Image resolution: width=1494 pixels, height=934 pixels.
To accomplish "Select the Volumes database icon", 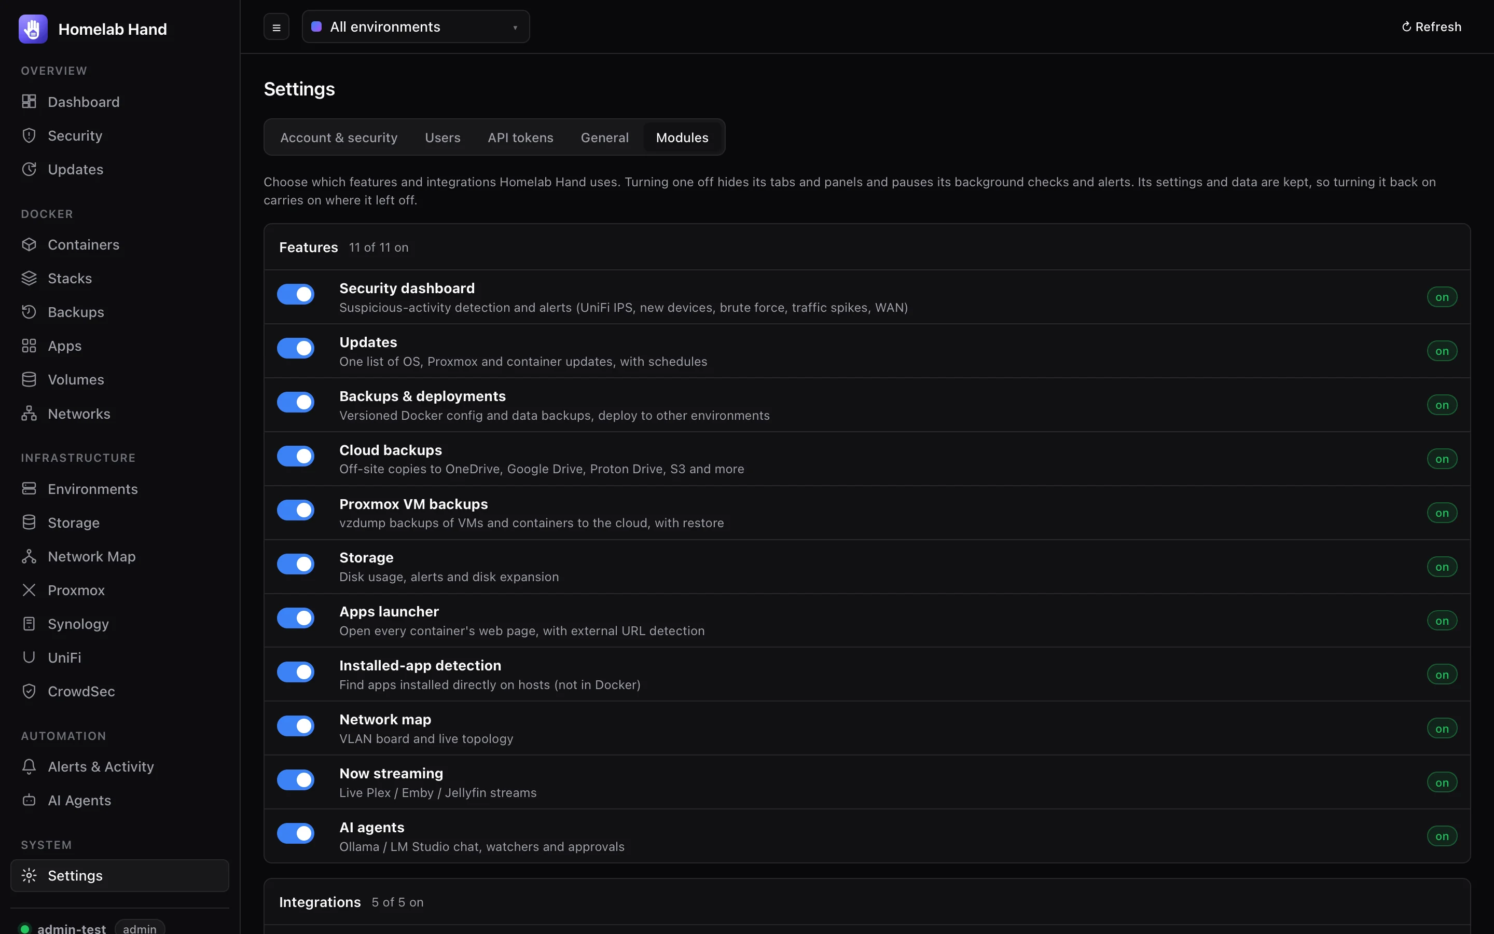I will pyautogui.click(x=29, y=379).
